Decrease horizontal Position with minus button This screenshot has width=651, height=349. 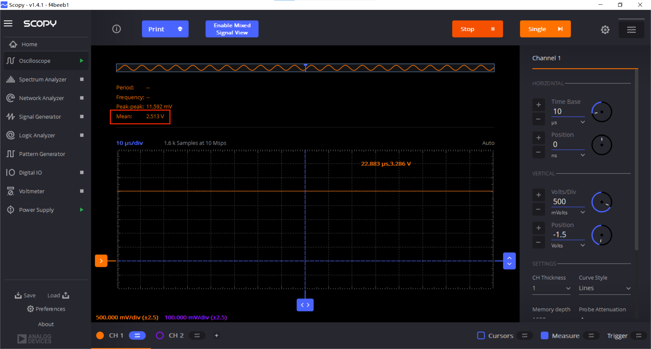coord(538,152)
